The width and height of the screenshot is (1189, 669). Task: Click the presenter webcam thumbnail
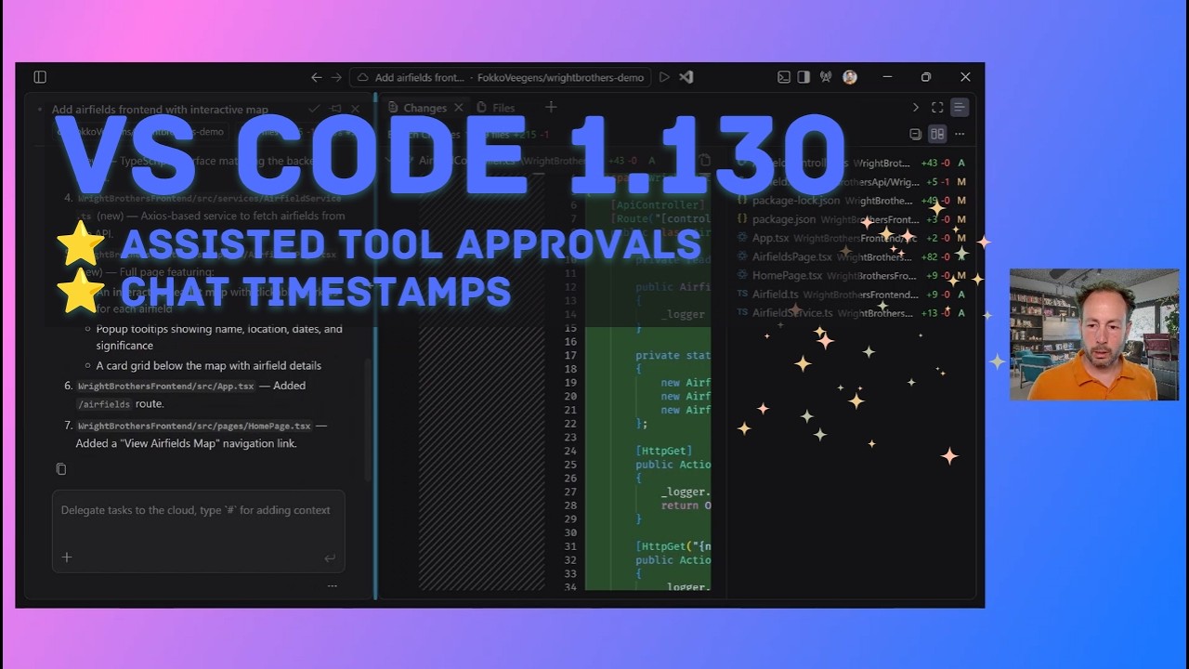tap(1094, 334)
